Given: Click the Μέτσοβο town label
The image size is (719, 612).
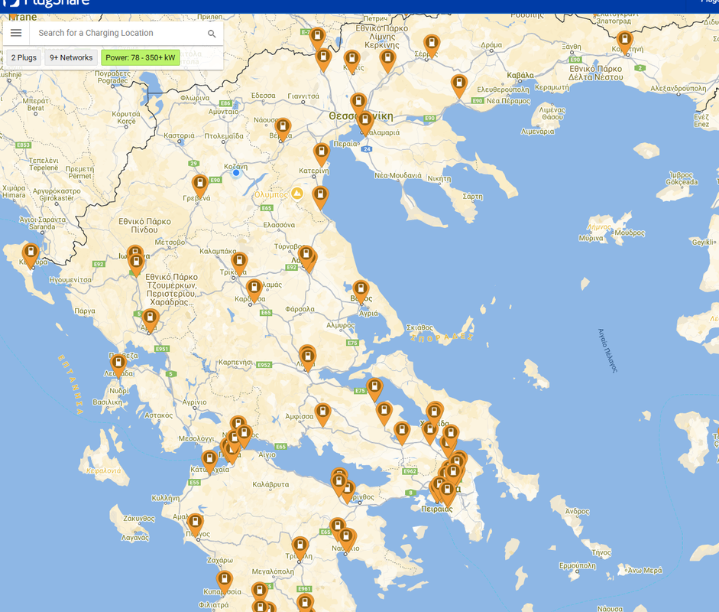Looking at the screenshot, I should 170,242.
